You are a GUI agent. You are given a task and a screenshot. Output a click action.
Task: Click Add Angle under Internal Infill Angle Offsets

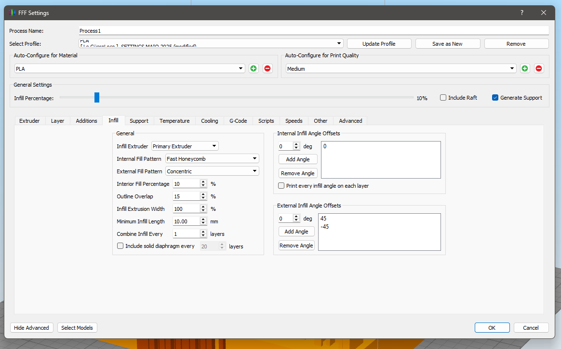tap(298, 159)
